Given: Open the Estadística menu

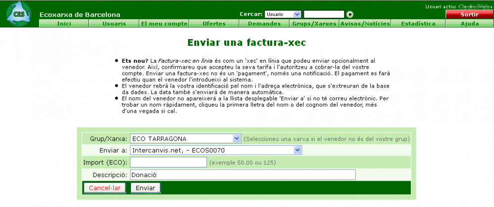Looking at the screenshot, I should [x=418, y=24].
